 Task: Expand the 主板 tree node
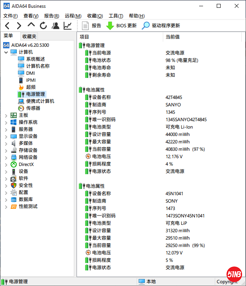tap(6, 115)
